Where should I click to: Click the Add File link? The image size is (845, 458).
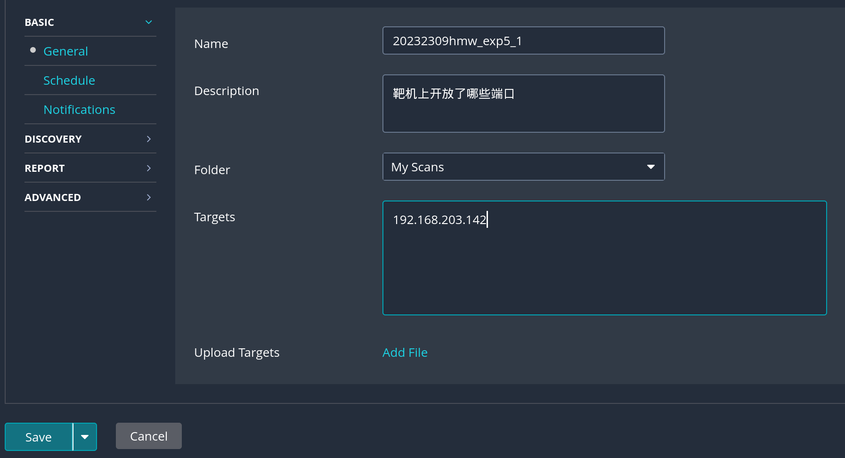pyautogui.click(x=405, y=353)
